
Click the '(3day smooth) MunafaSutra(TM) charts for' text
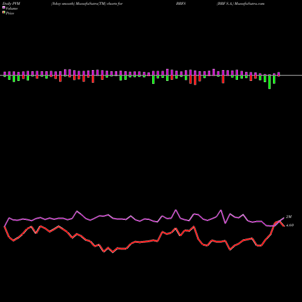(87, 4)
